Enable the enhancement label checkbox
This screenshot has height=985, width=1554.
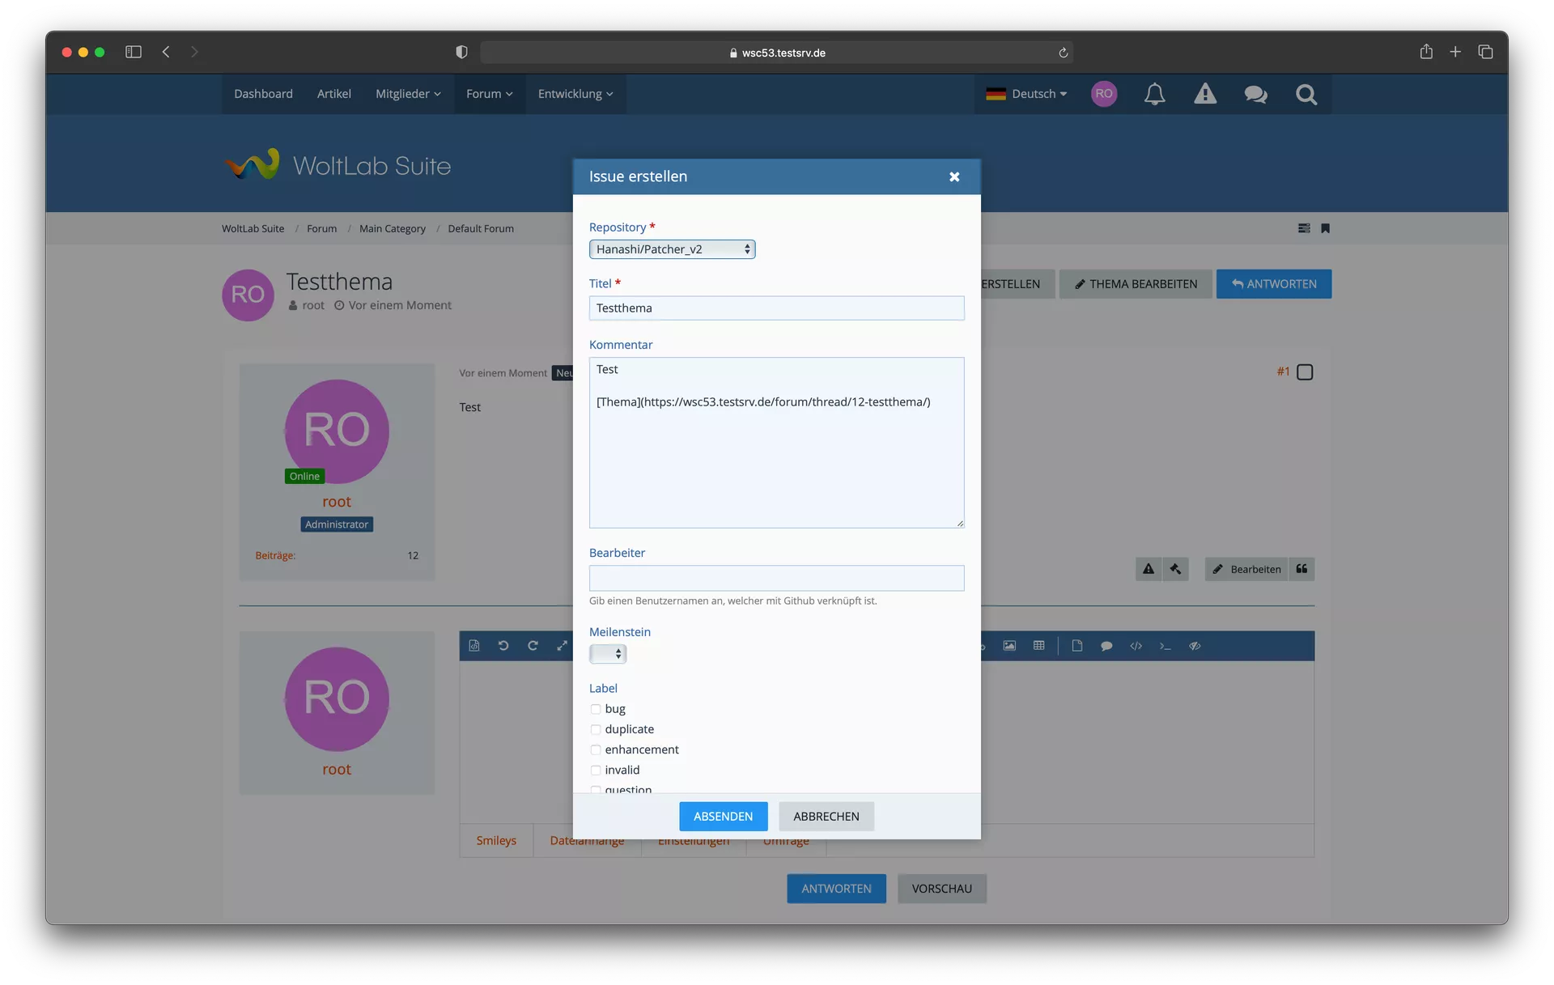point(596,749)
